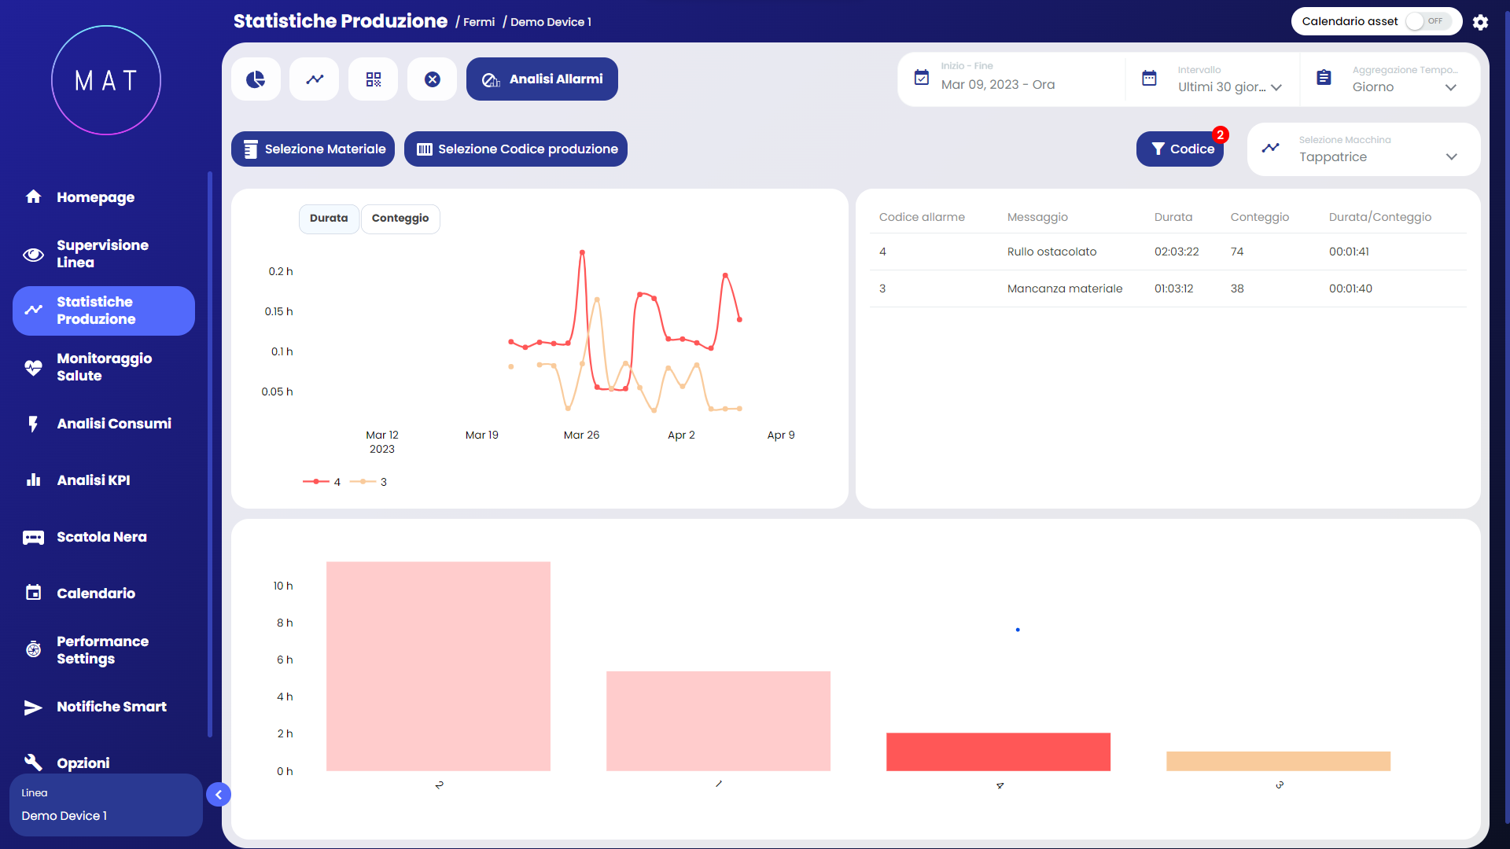The image size is (1510, 849).
Task: Click Selezione Materiale button
Action: point(313,149)
